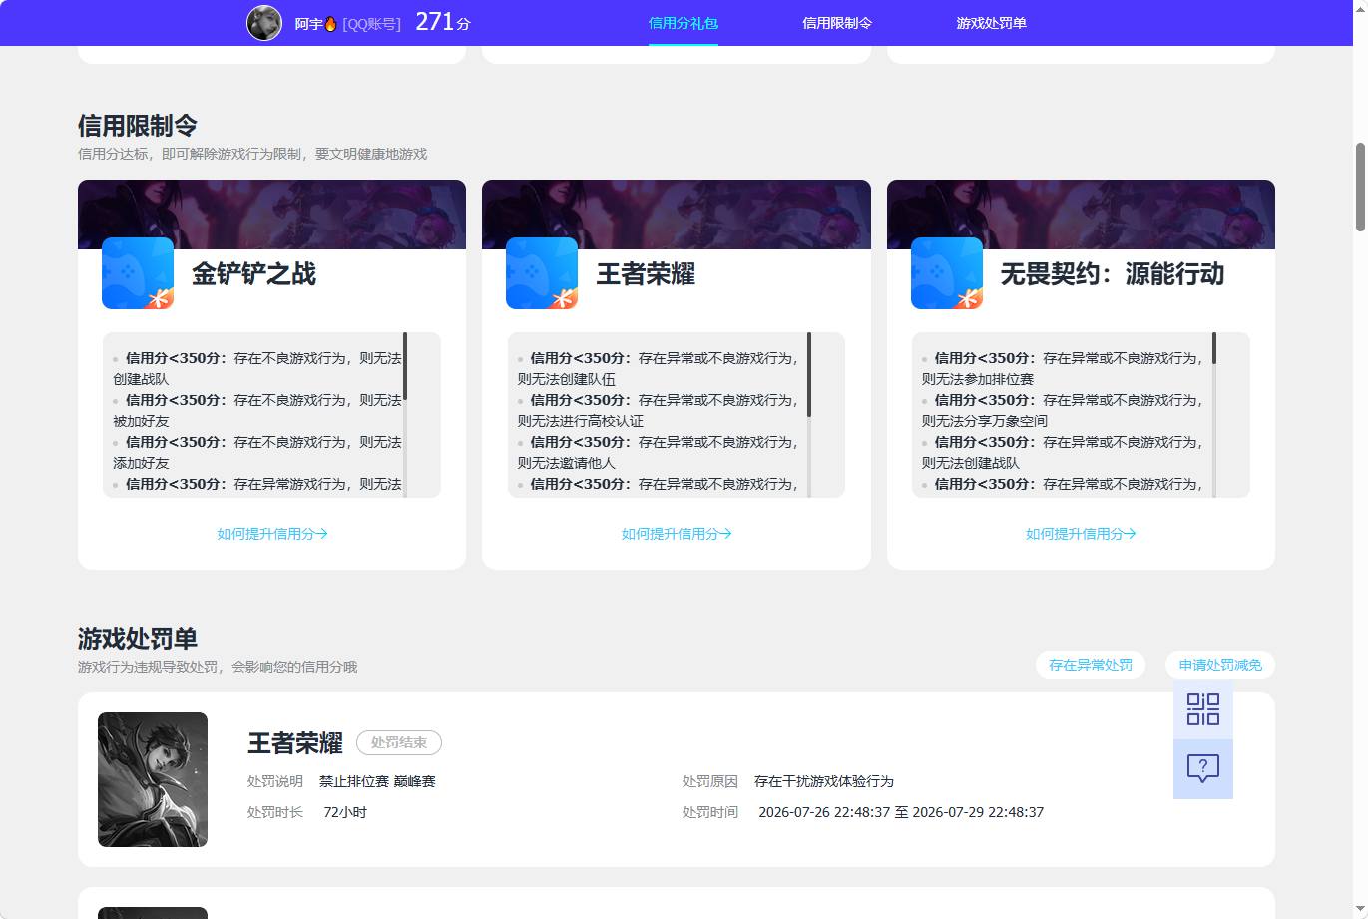1368x919 pixels.
Task: Click the 金铲铲之战 game icon
Action: click(138, 273)
